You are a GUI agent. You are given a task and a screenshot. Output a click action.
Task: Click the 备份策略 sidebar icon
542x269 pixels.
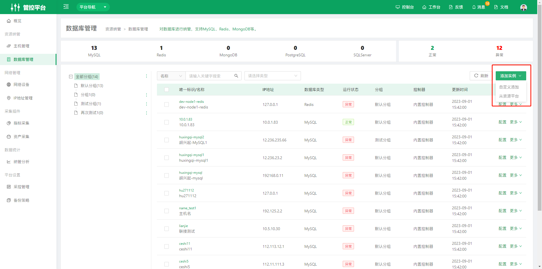pyautogui.click(x=9, y=200)
